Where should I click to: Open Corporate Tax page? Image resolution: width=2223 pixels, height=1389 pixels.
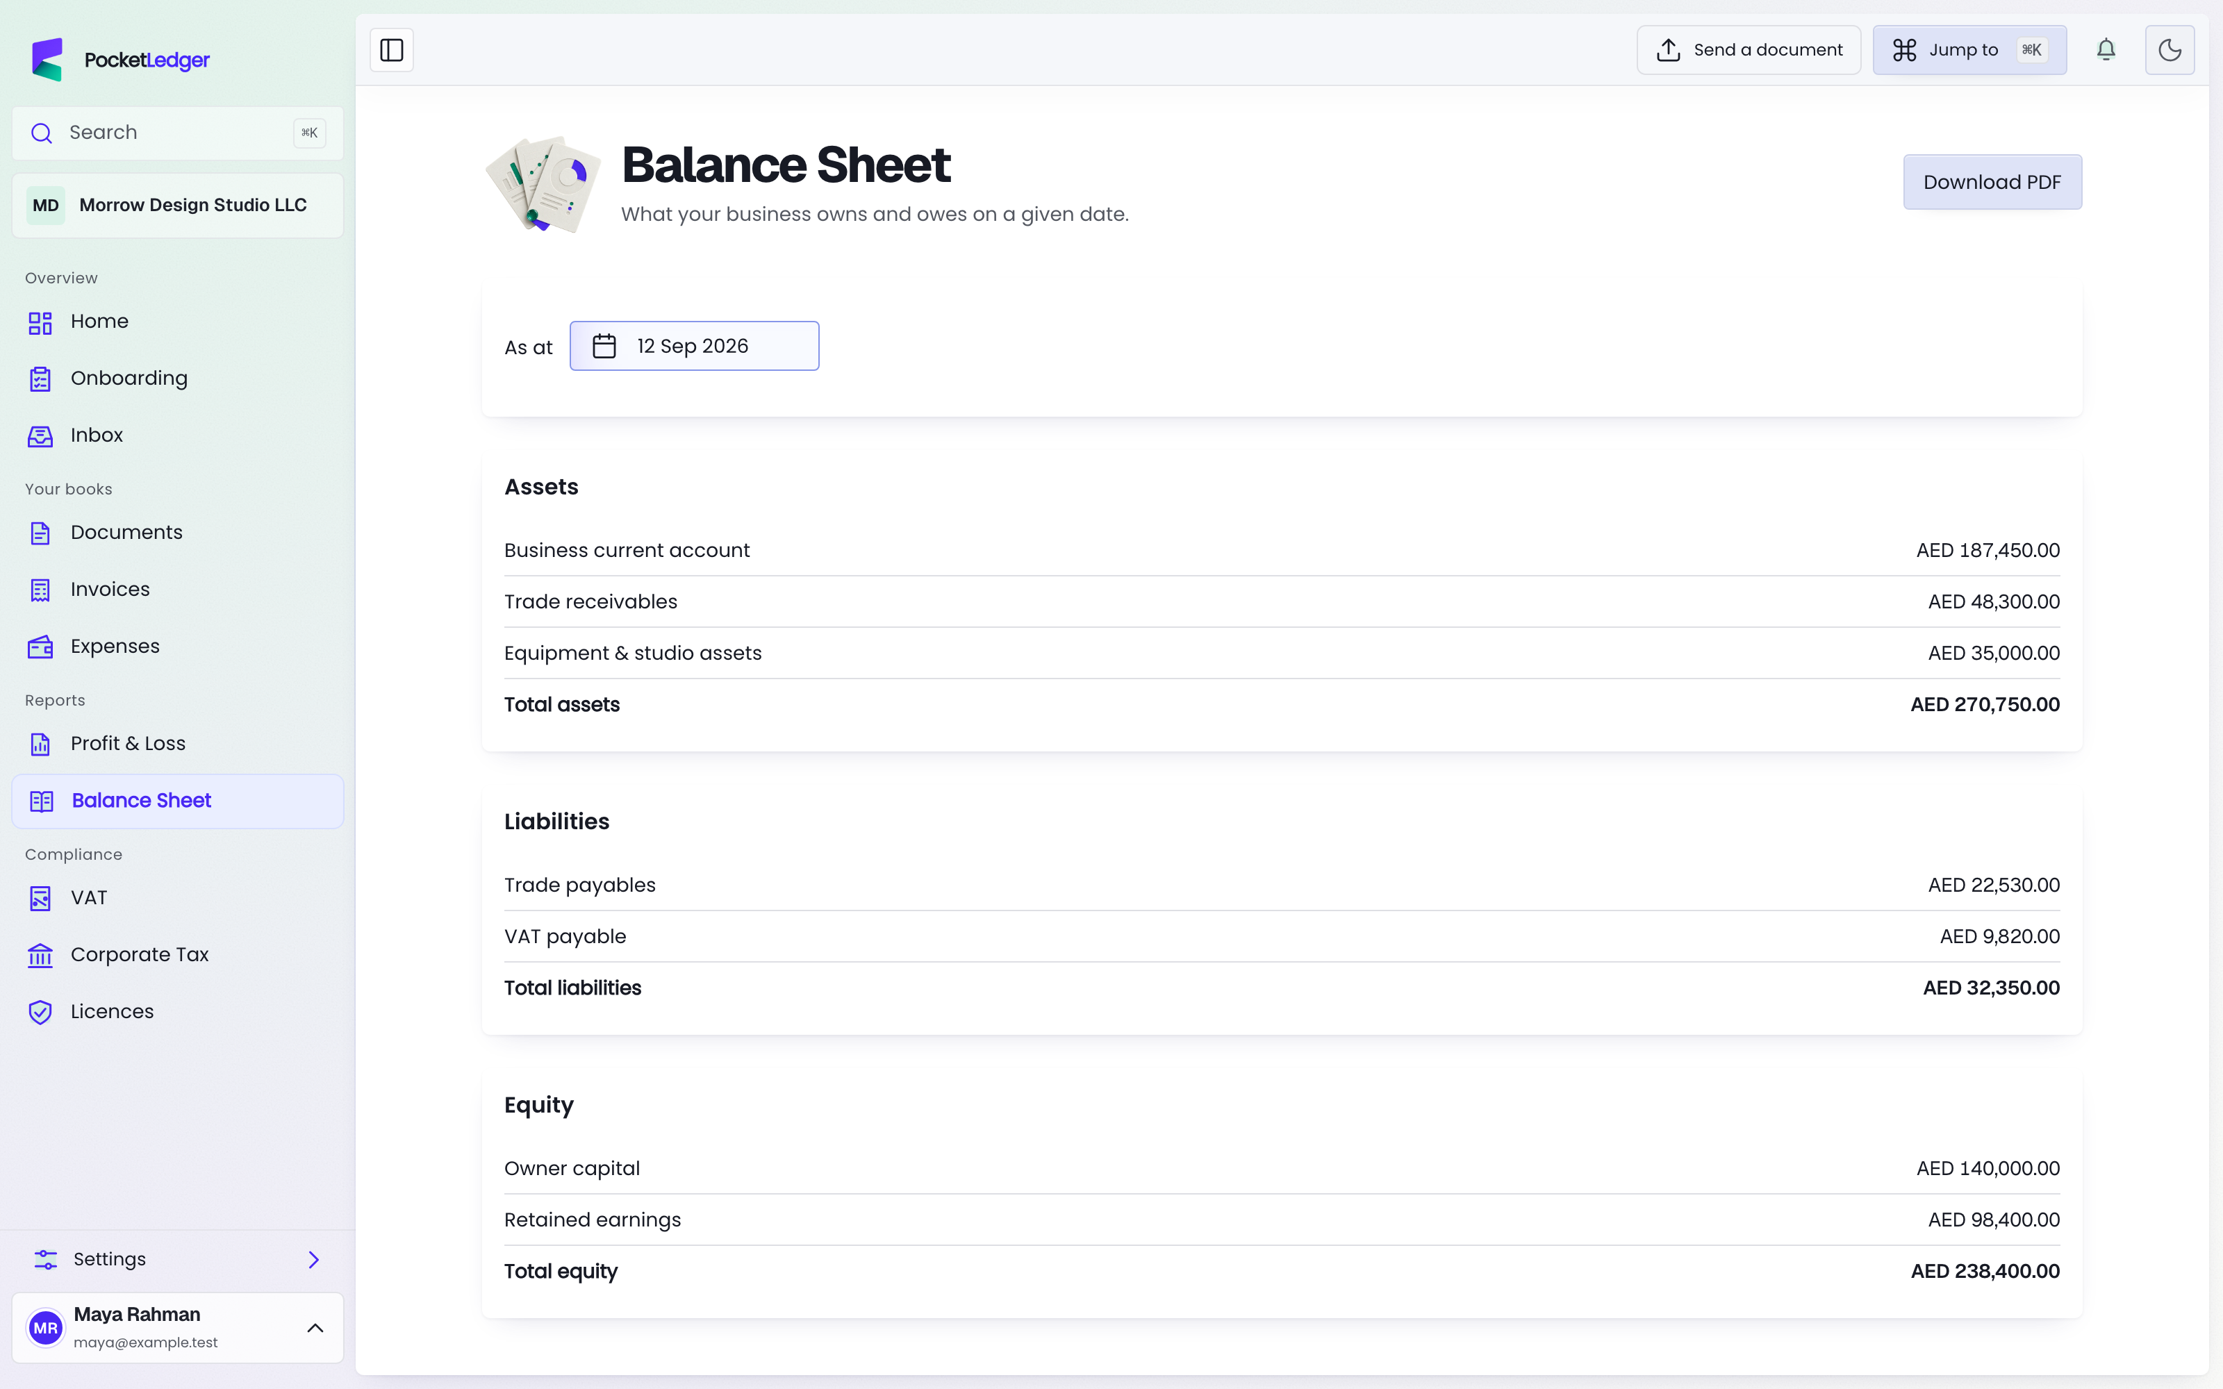coord(177,956)
